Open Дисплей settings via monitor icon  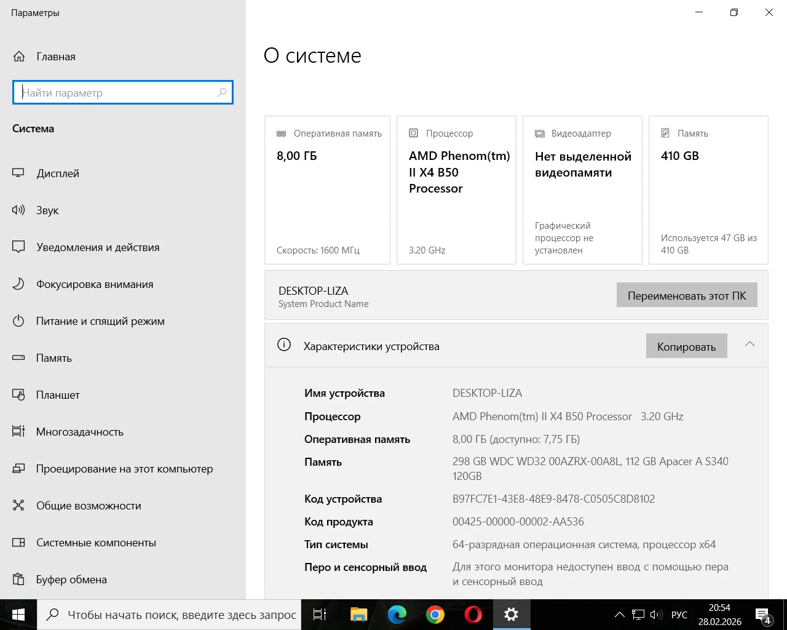coord(18,173)
